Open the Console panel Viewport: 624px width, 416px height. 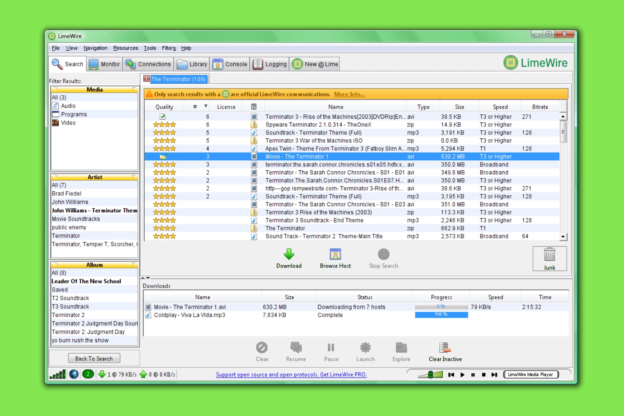tap(230, 64)
